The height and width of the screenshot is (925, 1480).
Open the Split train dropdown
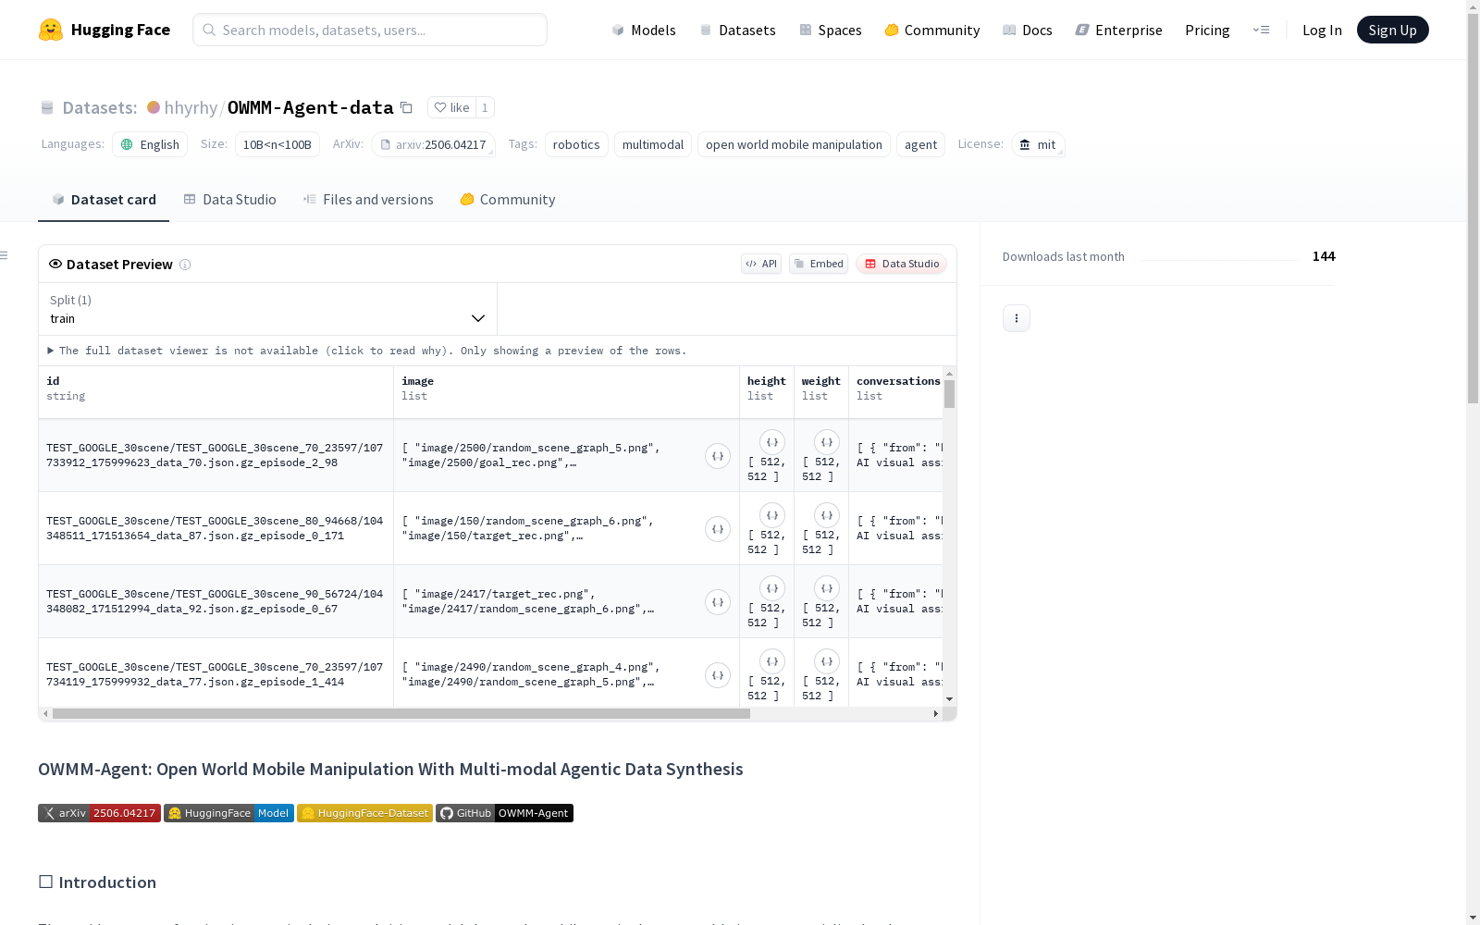click(x=268, y=309)
